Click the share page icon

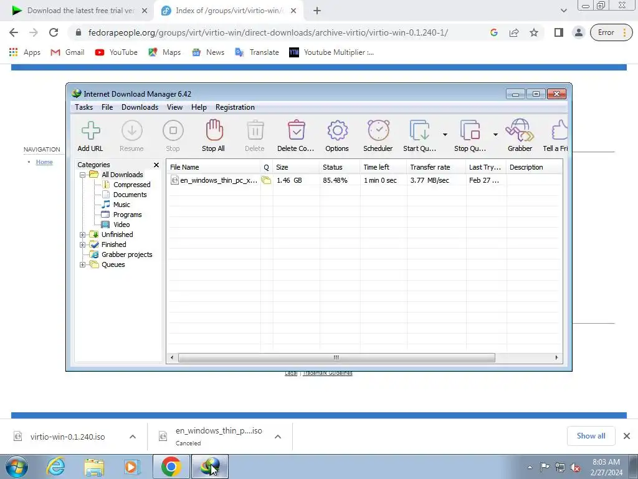[x=514, y=32]
